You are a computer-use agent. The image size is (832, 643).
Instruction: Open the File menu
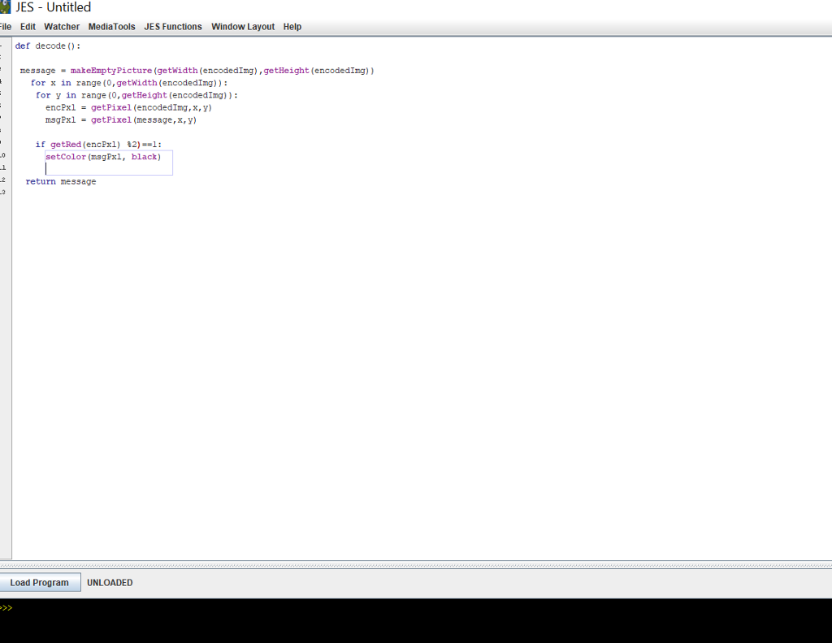click(x=5, y=26)
